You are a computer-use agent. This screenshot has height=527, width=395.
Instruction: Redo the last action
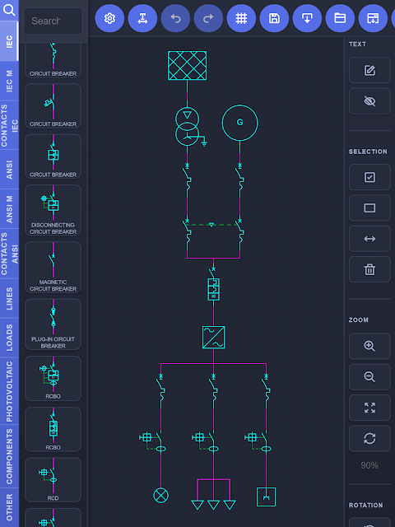coord(208,18)
